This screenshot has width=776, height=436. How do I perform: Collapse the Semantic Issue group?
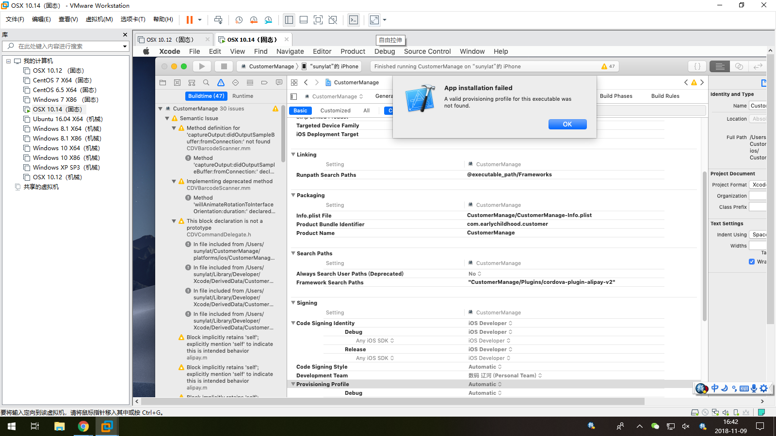click(167, 118)
